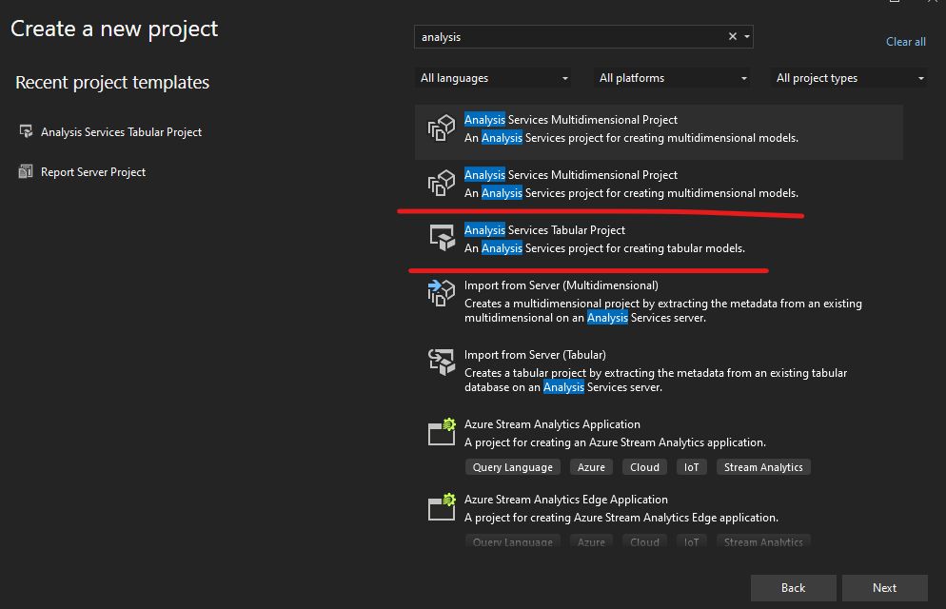Click the recent Analysis Services Tabular Project icon

click(x=26, y=131)
